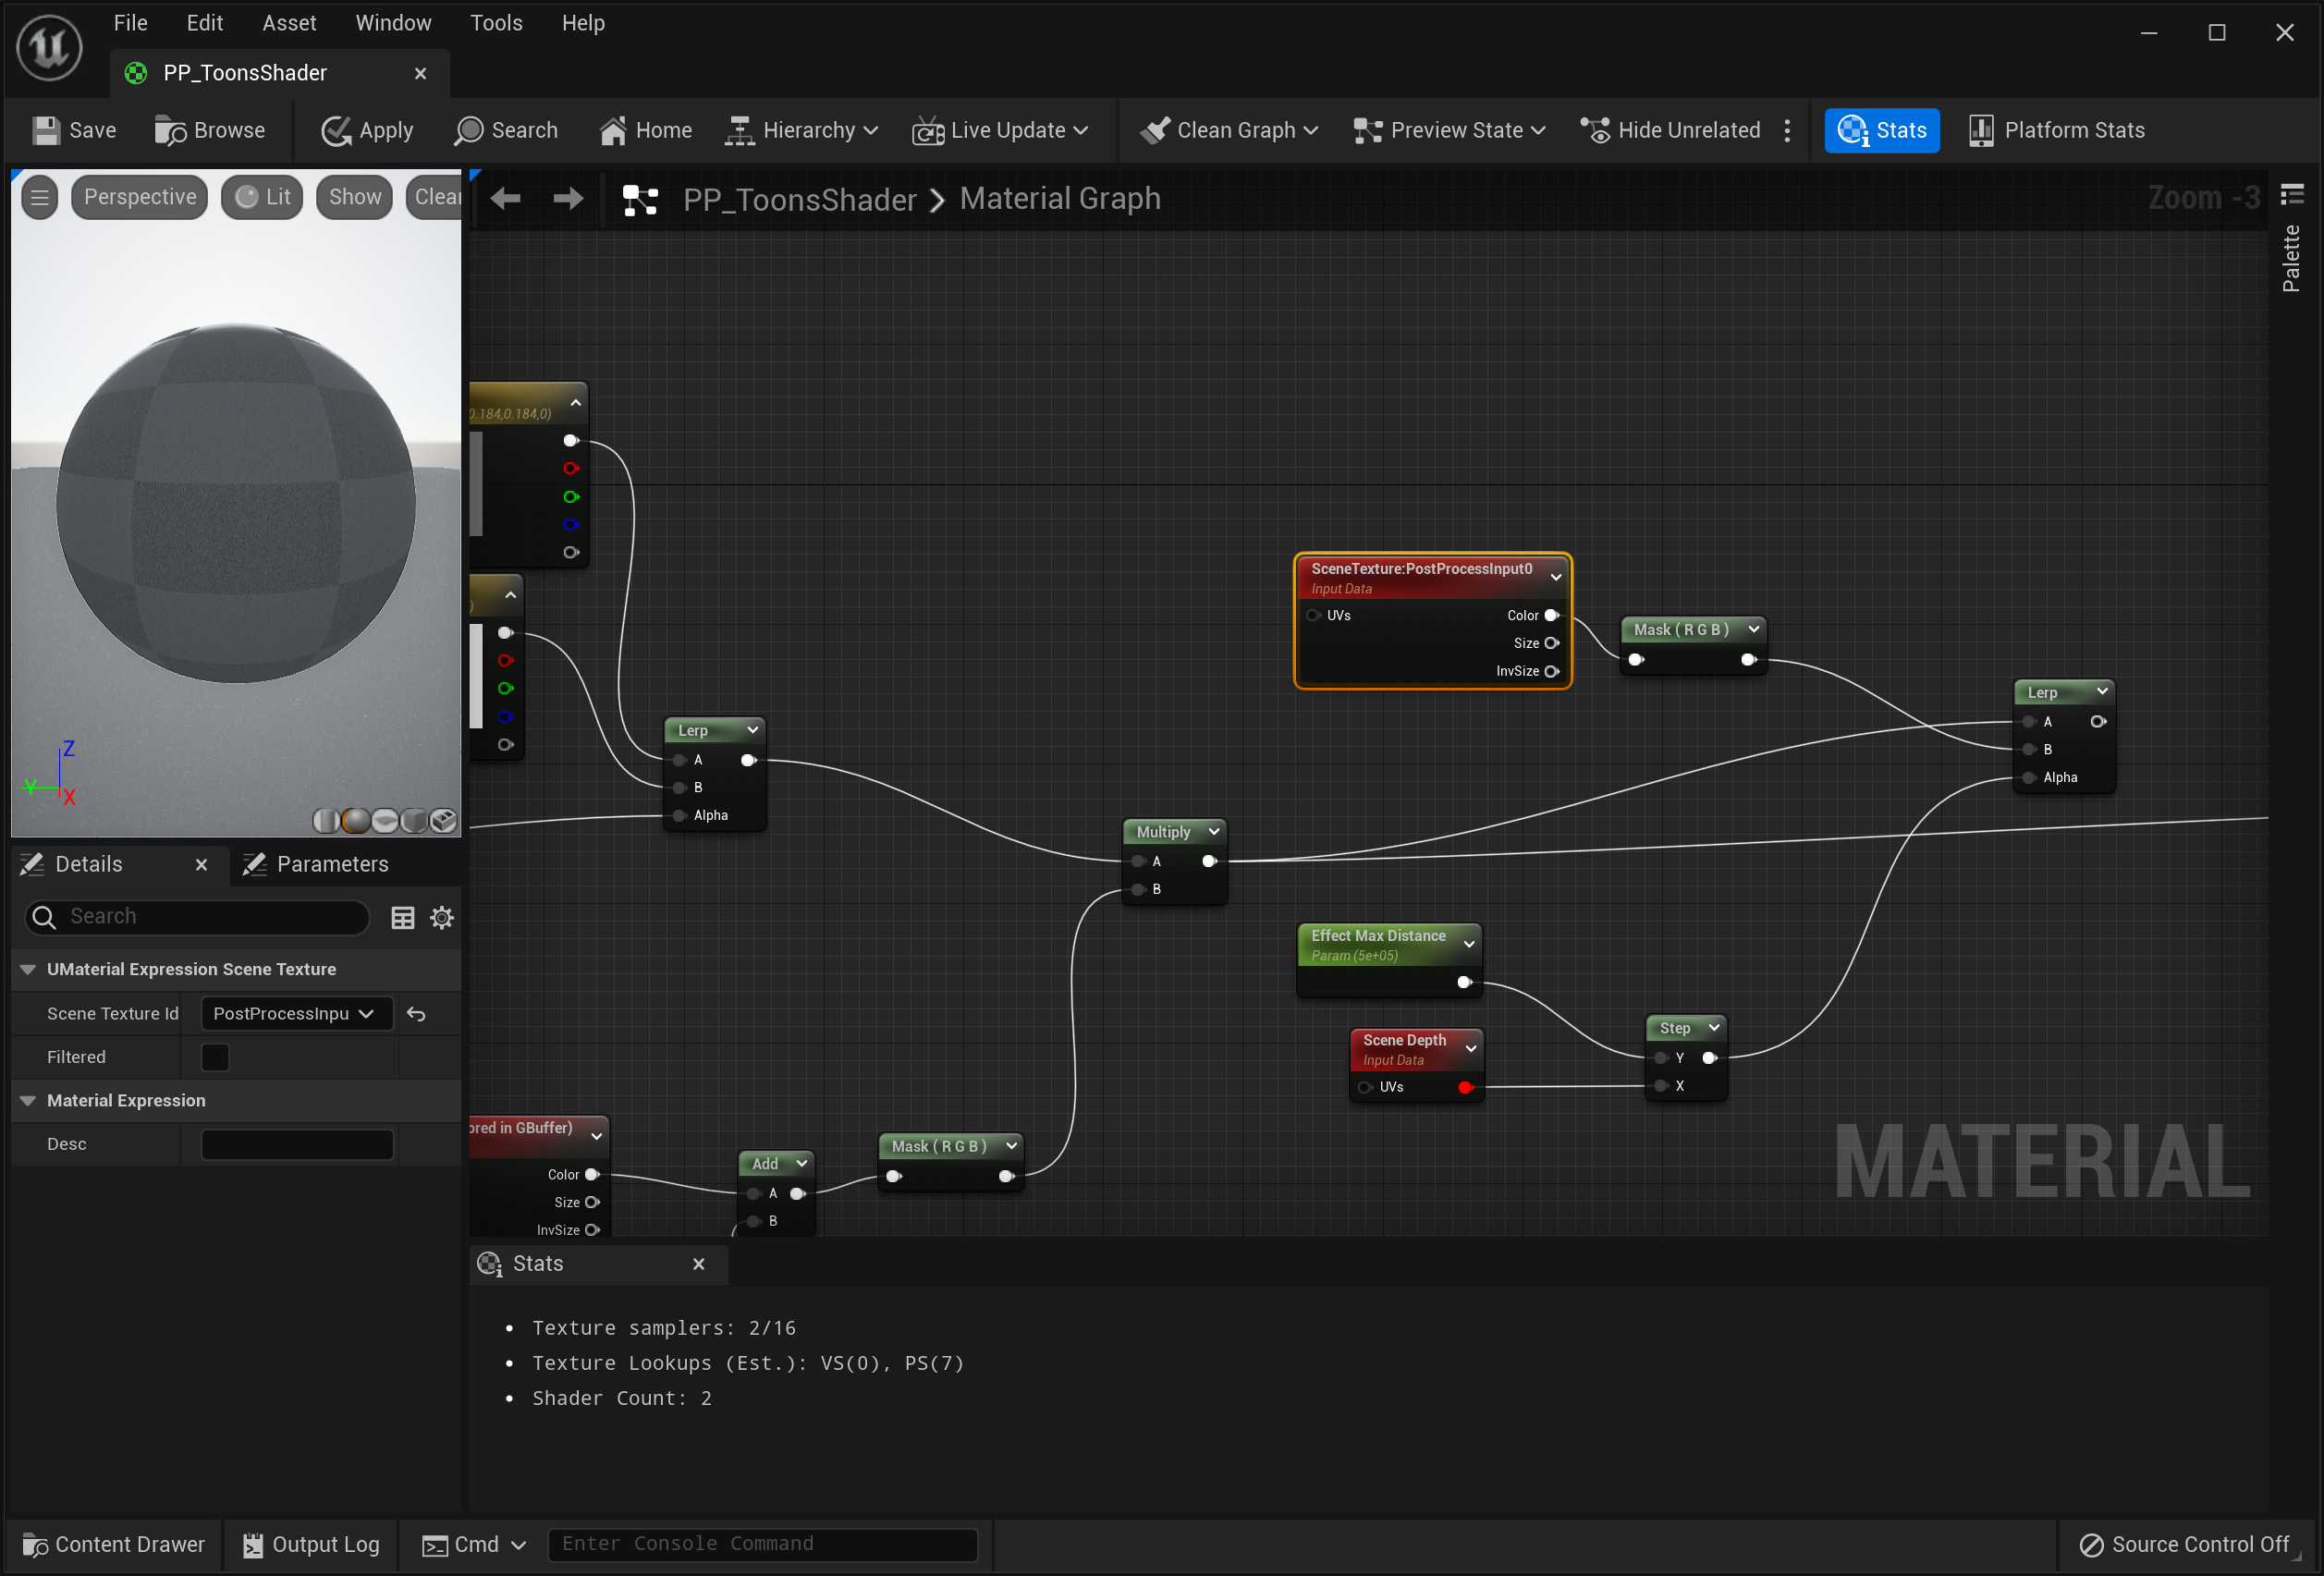2324x1576 pixels.
Task: Click the graph navigate back arrow
Action: 506,199
